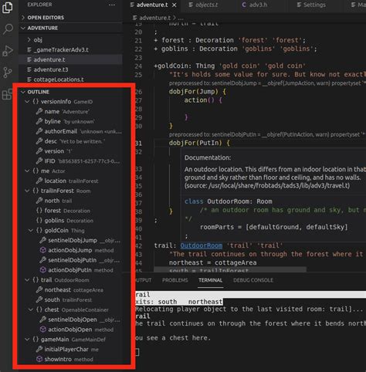Click actionDobjJump method cube icon

coord(43,250)
